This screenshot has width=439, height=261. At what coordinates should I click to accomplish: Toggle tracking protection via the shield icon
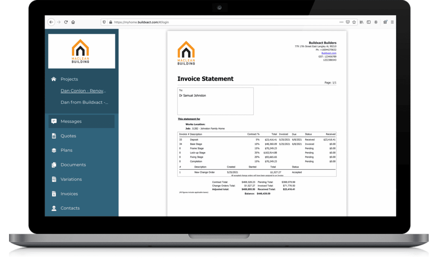[x=104, y=22]
